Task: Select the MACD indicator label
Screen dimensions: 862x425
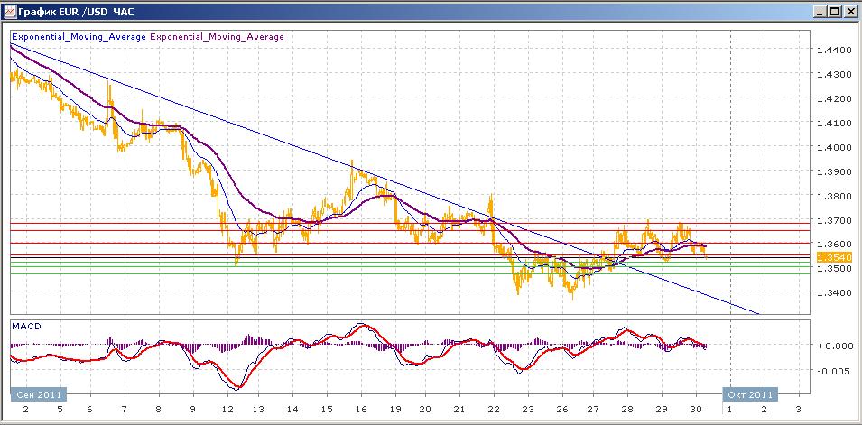Action: click(25, 325)
